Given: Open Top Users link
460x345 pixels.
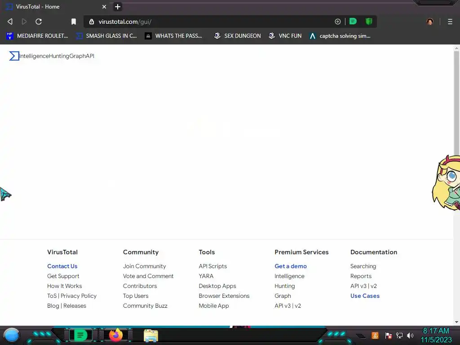Looking at the screenshot, I should [x=136, y=296].
